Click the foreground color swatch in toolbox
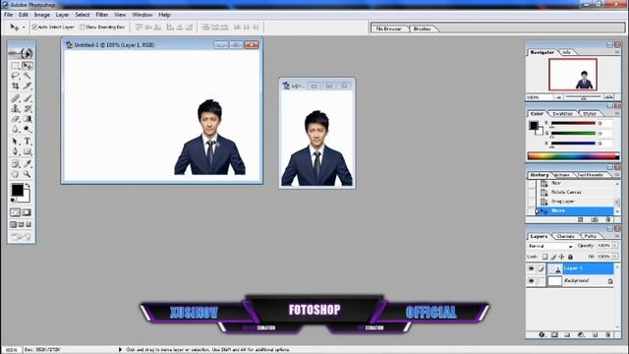Viewport: 629px width, 354px height. (17, 190)
